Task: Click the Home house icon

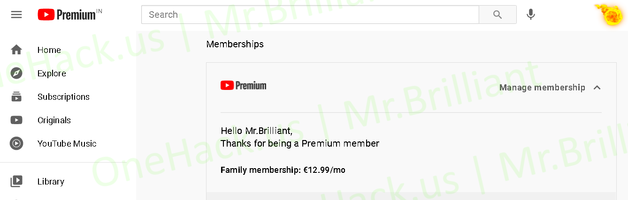Action: coord(16,50)
